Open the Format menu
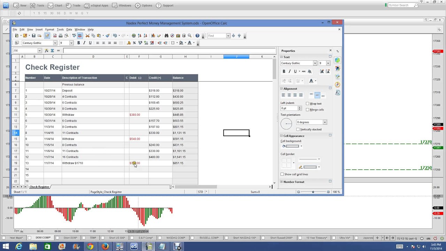 pos(49,30)
